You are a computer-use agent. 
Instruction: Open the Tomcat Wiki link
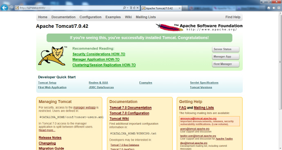coord(119,119)
